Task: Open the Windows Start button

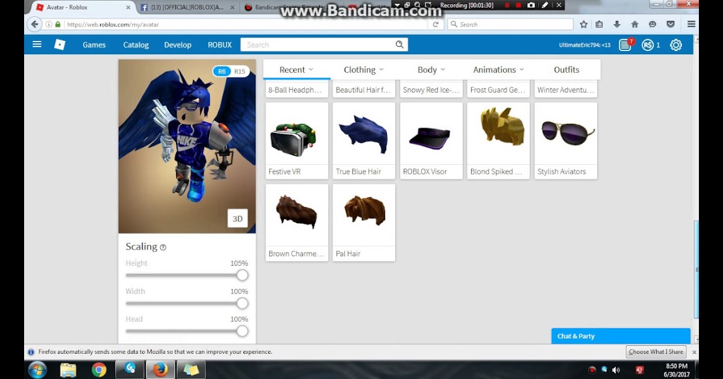Action: point(37,369)
